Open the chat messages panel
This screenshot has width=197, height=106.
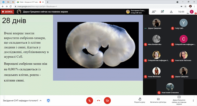click(x=162, y=12)
